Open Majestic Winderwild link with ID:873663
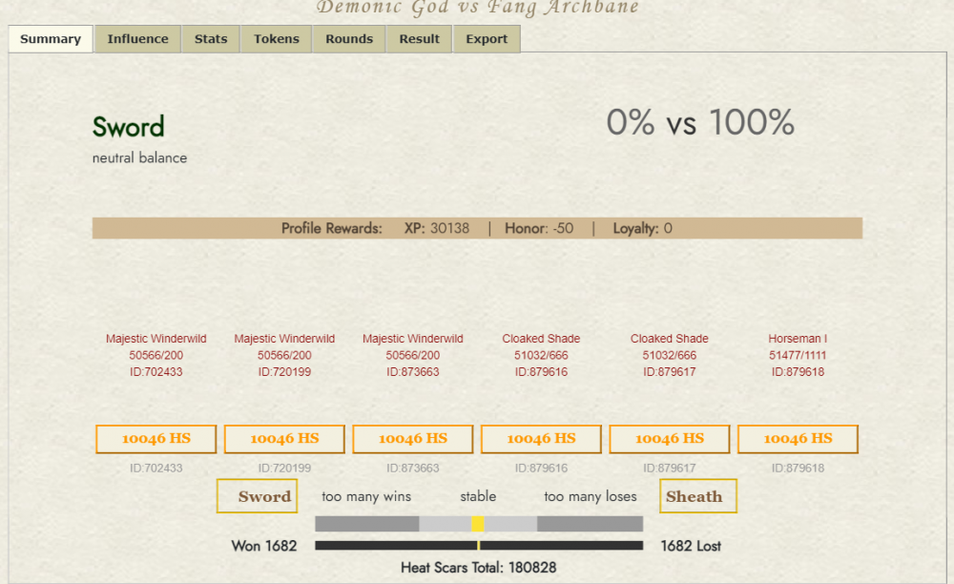This screenshot has height=584, width=954. point(412,339)
